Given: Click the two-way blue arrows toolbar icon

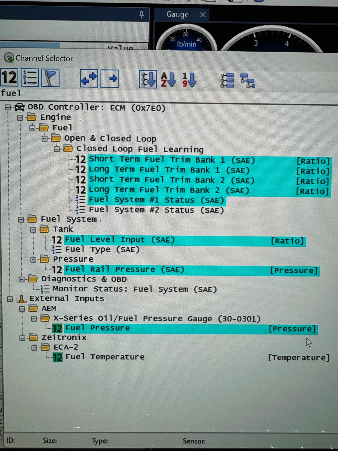Looking at the screenshot, I should 89,78.
